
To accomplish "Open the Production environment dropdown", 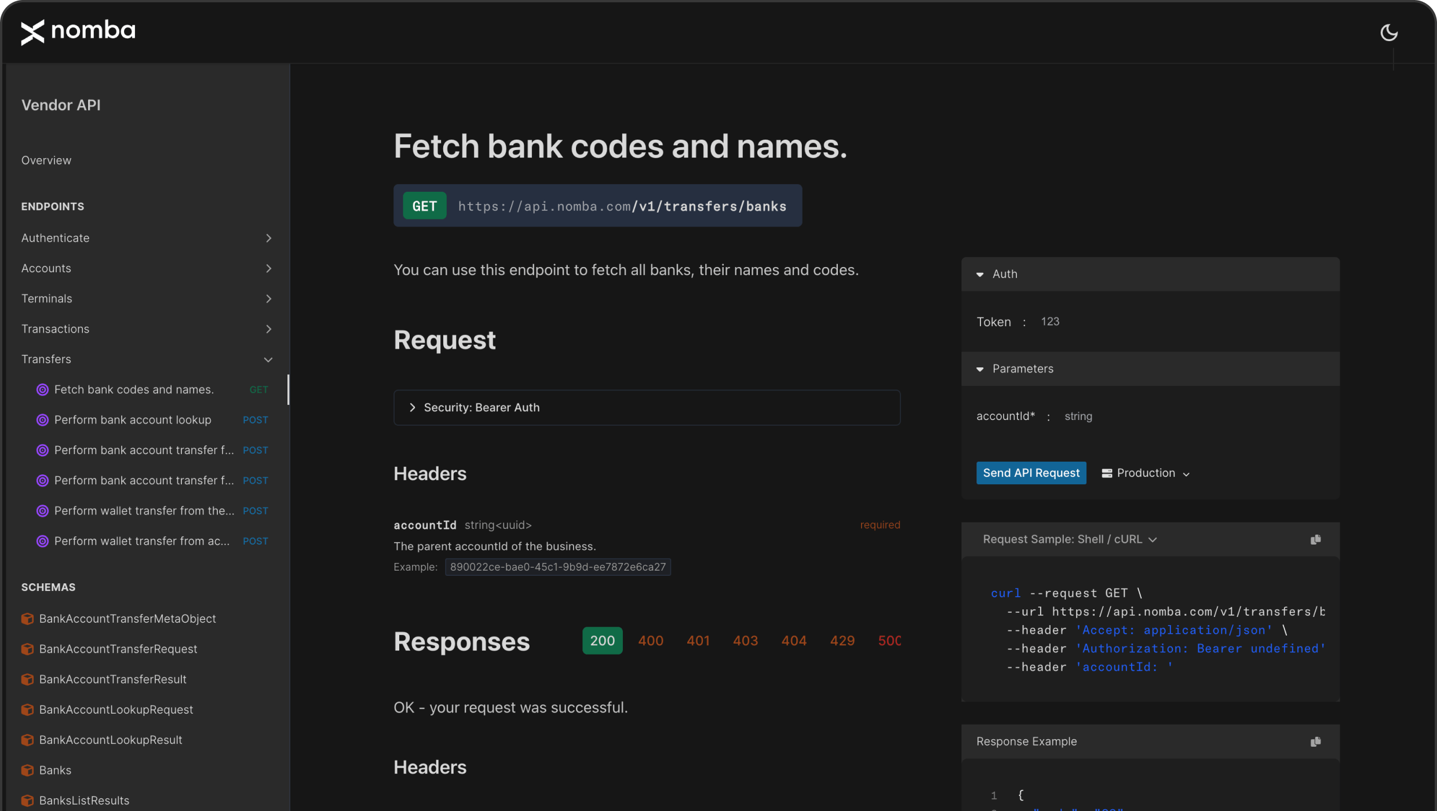I will [x=1146, y=473].
